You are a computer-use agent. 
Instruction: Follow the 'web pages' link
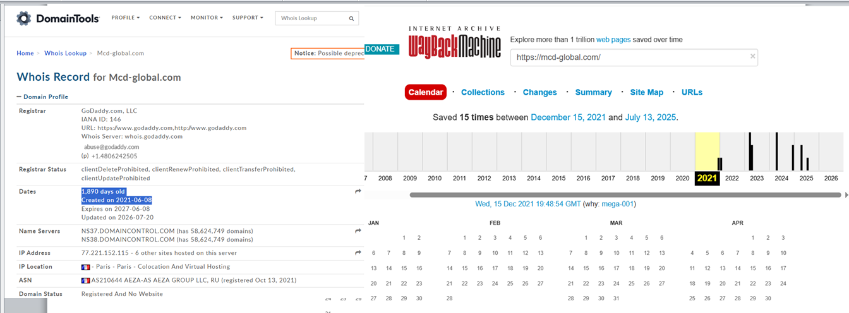click(x=613, y=39)
